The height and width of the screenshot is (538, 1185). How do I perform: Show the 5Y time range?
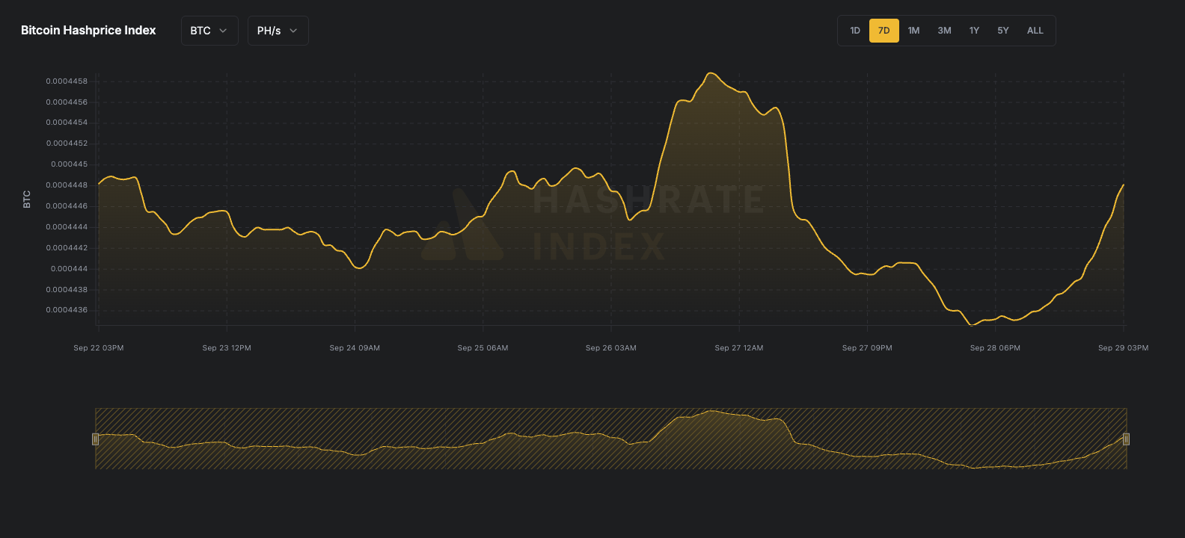coord(1002,31)
